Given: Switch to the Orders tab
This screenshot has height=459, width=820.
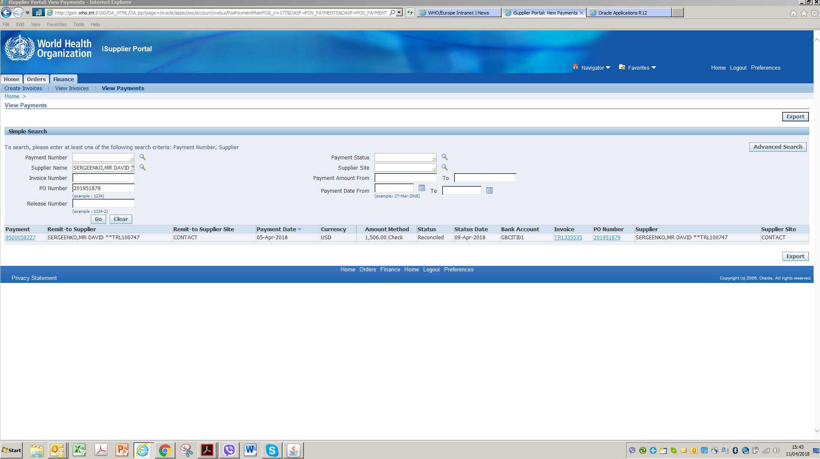Looking at the screenshot, I should [x=36, y=79].
